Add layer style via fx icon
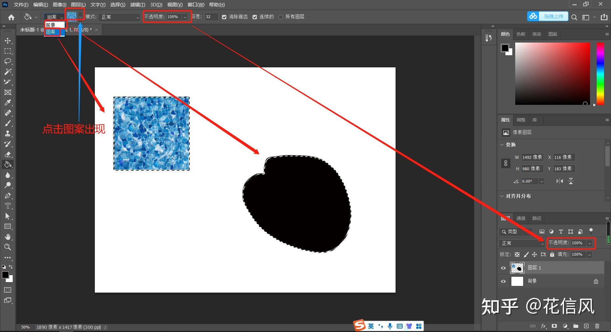The height and width of the screenshot is (332, 611). coord(544,326)
